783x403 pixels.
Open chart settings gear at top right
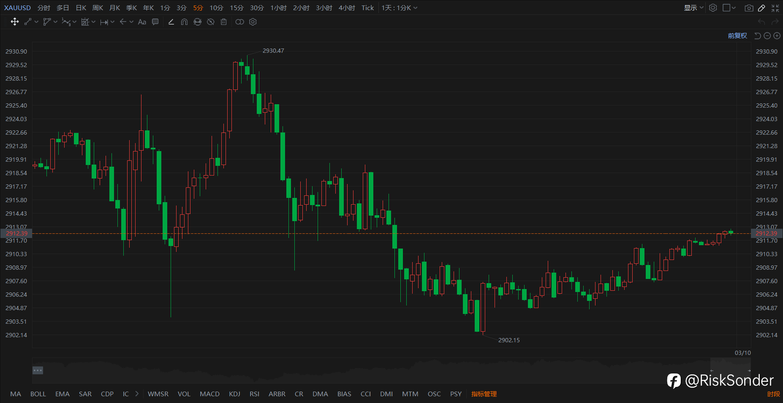click(713, 8)
